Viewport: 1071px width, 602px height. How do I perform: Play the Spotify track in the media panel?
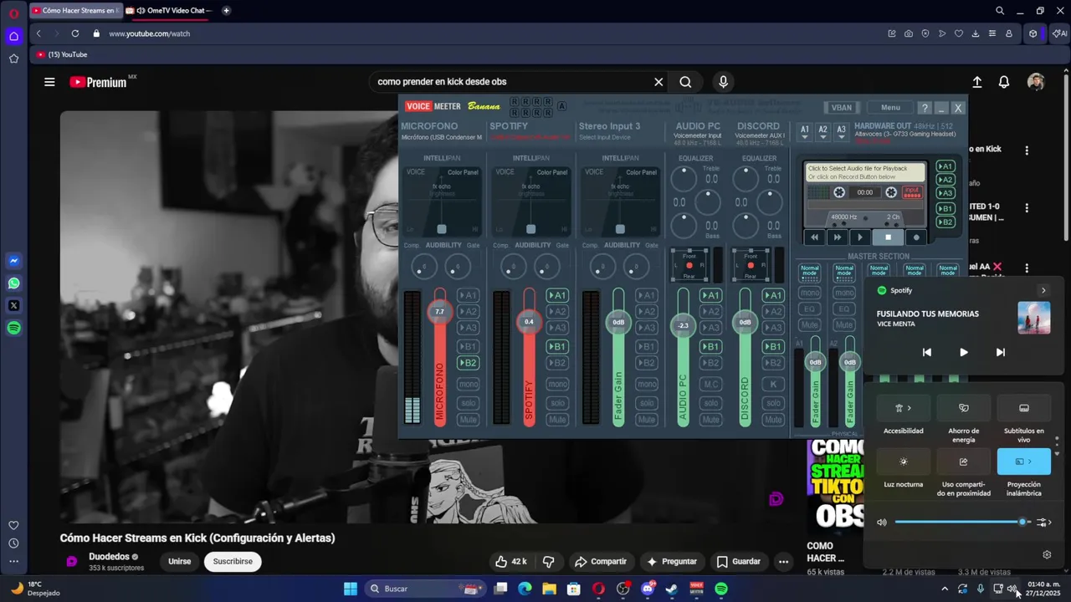(x=963, y=352)
